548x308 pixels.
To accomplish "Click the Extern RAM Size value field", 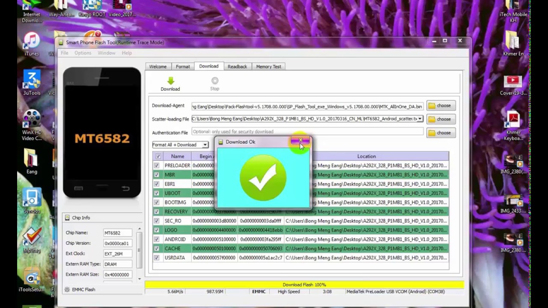I will click(x=118, y=275).
